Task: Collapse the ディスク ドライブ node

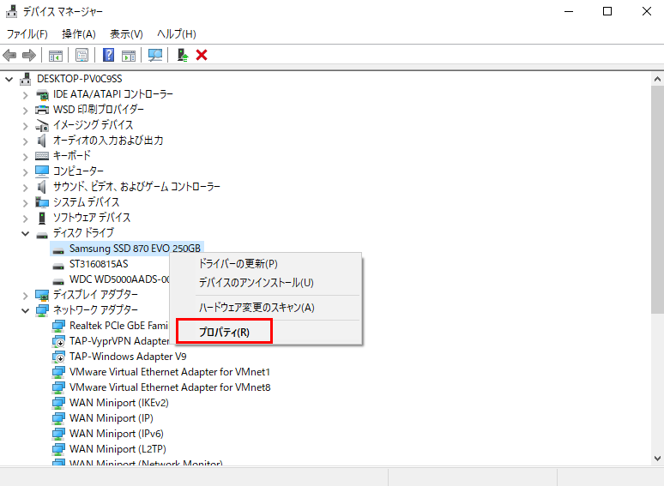Action: click(26, 233)
